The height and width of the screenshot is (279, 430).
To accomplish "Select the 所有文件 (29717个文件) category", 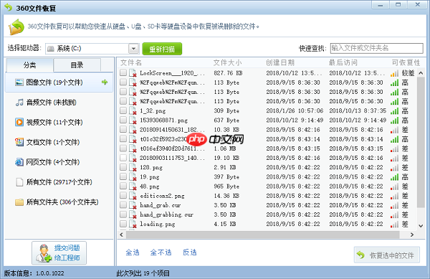I will pos(59,182).
